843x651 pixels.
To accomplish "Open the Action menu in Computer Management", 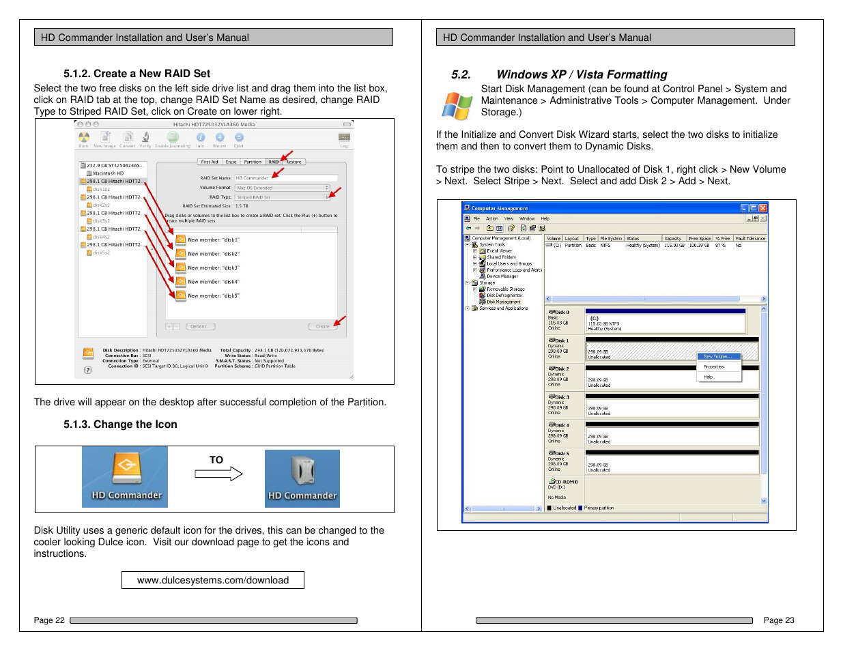I will (492, 219).
